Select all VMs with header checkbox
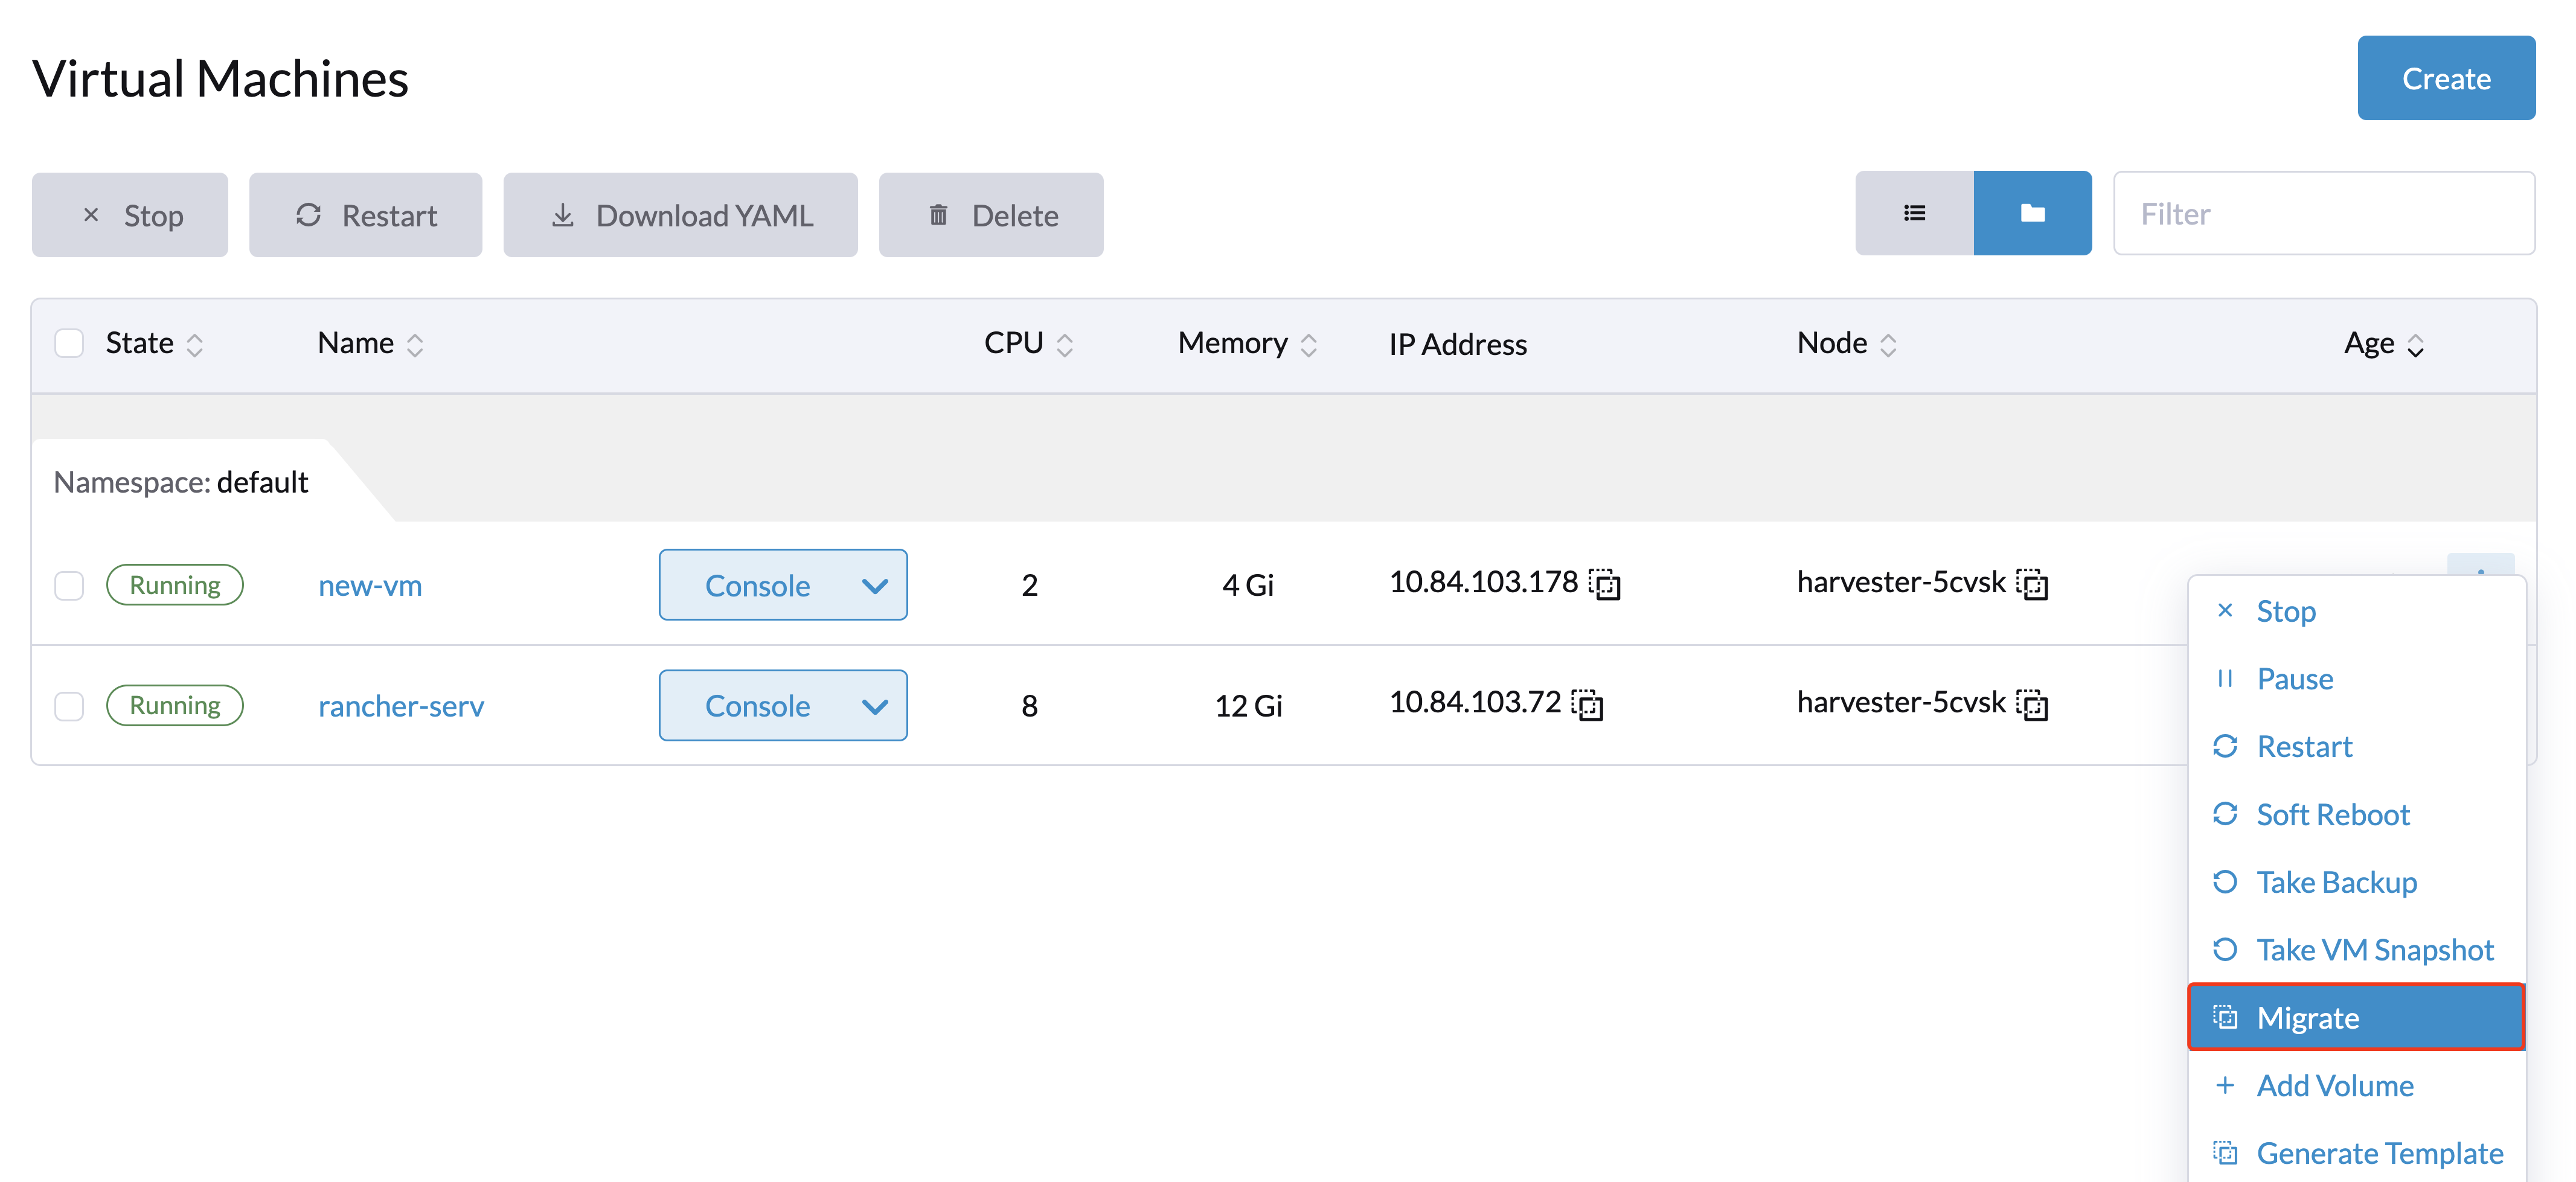This screenshot has height=1182, width=2576. tap(69, 344)
